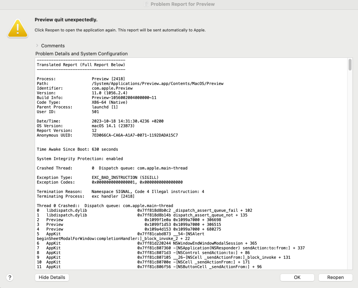Click the identifier 'com.apple.Preview'
The width and height of the screenshot is (358, 288).
pyautogui.click(x=112, y=88)
